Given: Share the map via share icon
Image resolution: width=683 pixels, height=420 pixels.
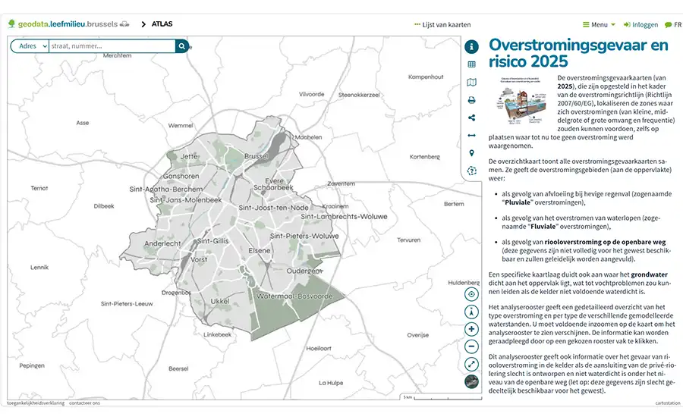Looking at the screenshot, I should pos(471,118).
